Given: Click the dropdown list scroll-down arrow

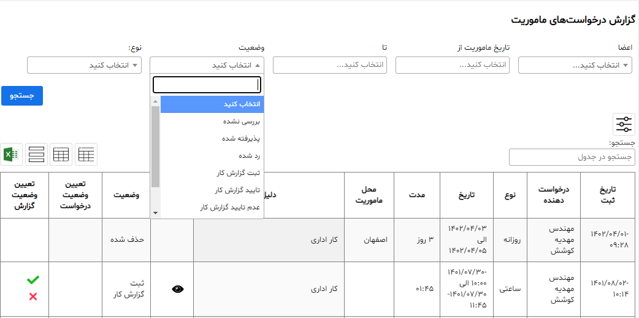Looking at the screenshot, I should point(155,212).
